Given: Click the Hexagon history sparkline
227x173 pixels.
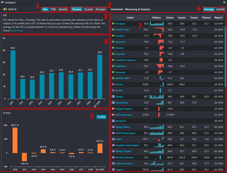Looking at the screenshot, I should (157, 24).
